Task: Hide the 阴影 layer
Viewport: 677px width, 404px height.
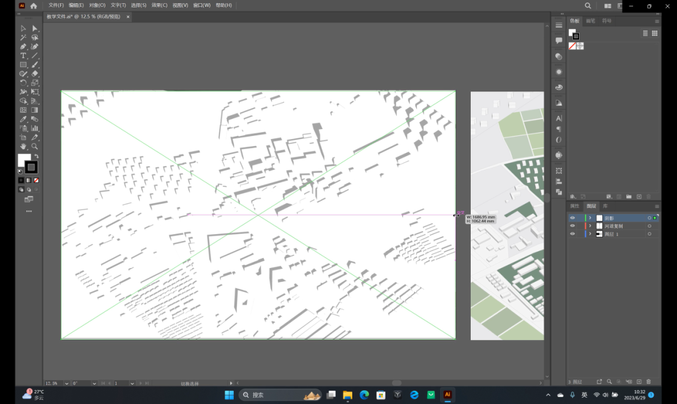Action: point(572,218)
